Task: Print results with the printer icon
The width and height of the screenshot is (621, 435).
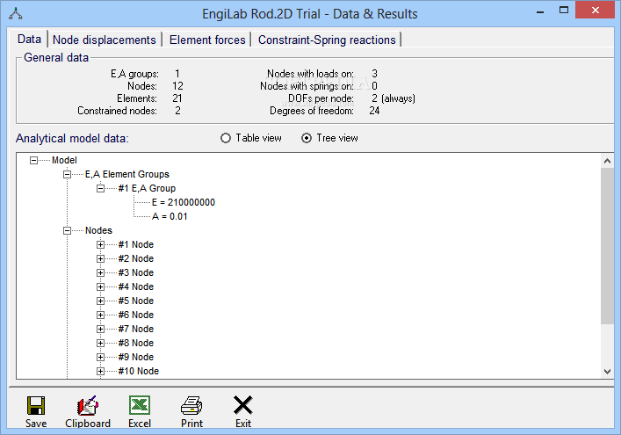Action: click(x=191, y=405)
